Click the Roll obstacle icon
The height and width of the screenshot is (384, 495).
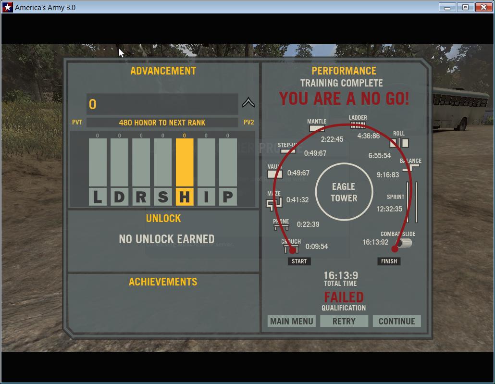(x=399, y=143)
